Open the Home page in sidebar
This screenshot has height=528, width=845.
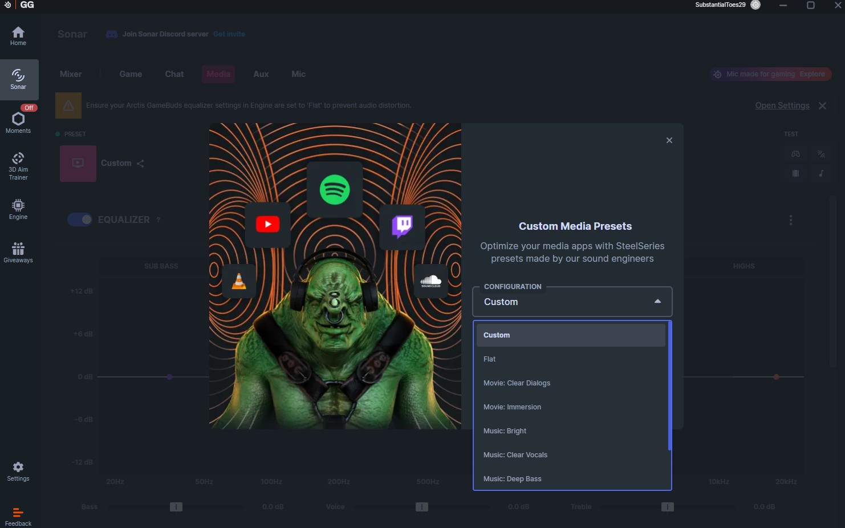coord(18,36)
